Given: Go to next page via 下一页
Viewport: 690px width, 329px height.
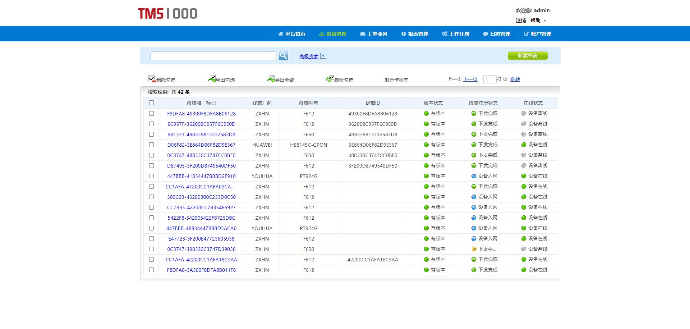Looking at the screenshot, I should tap(470, 79).
